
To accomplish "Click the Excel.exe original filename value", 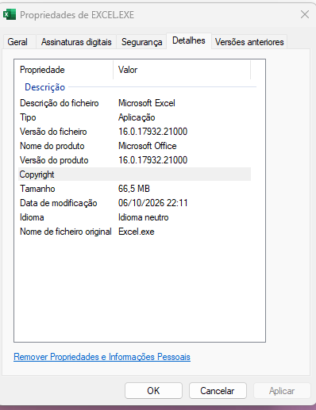I will [137, 232].
